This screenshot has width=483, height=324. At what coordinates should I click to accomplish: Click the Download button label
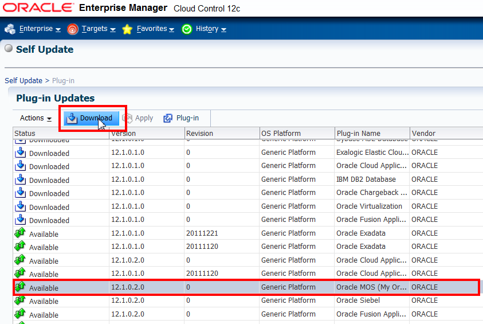[x=96, y=118]
